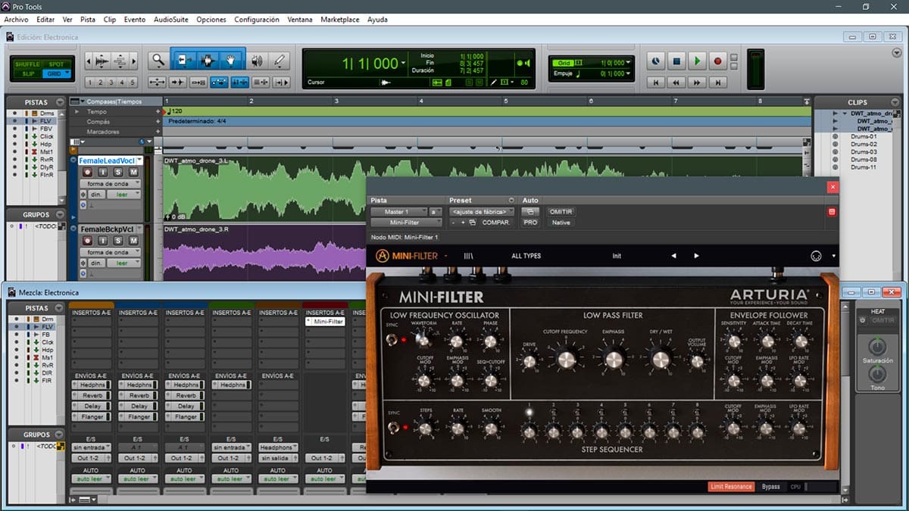Click the red target icon in plugin header
The height and width of the screenshot is (511, 909).
pyautogui.click(x=832, y=212)
